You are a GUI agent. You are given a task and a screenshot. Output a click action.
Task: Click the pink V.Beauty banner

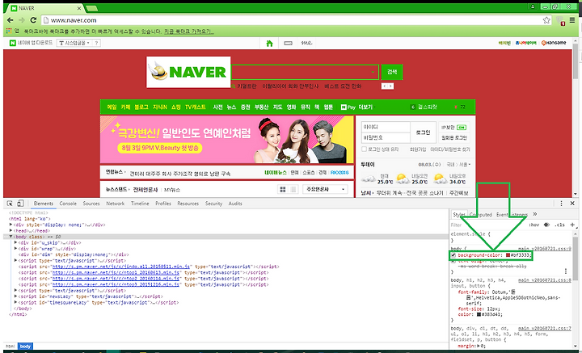coord(227,140)
